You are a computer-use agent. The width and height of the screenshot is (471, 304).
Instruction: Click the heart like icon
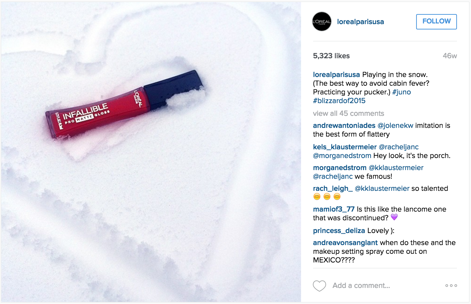(319, 286)
